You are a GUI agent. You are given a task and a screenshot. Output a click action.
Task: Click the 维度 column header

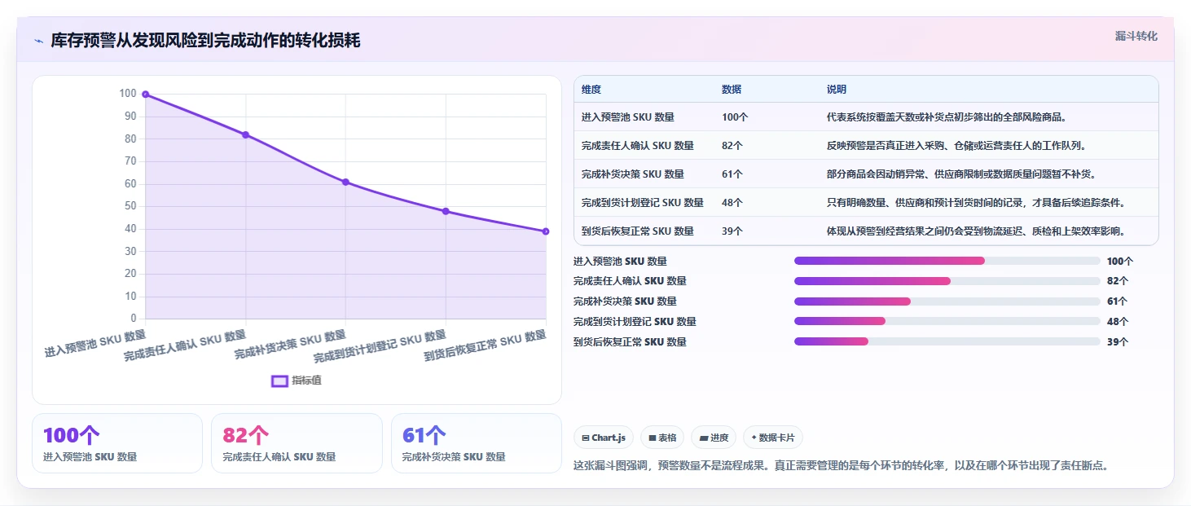591,90
